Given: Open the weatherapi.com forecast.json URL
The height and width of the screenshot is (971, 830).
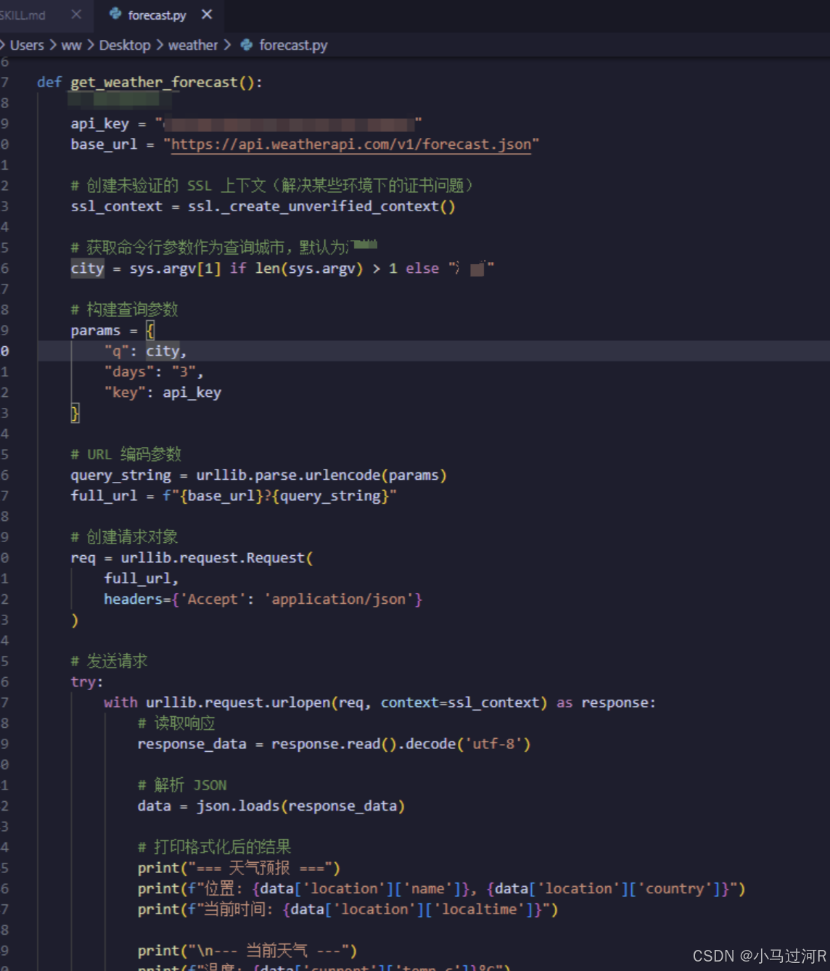Looking at the screenshot, I should click(351, 144).
